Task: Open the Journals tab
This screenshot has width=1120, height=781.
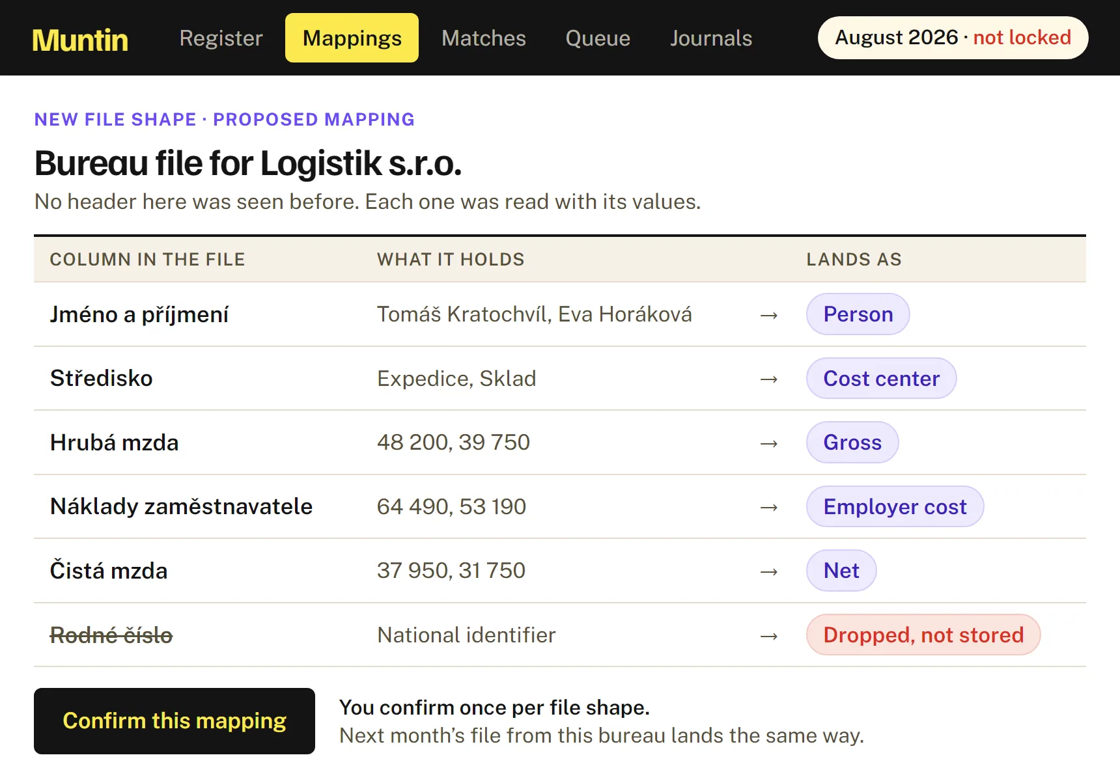Action: pos(711,38)
